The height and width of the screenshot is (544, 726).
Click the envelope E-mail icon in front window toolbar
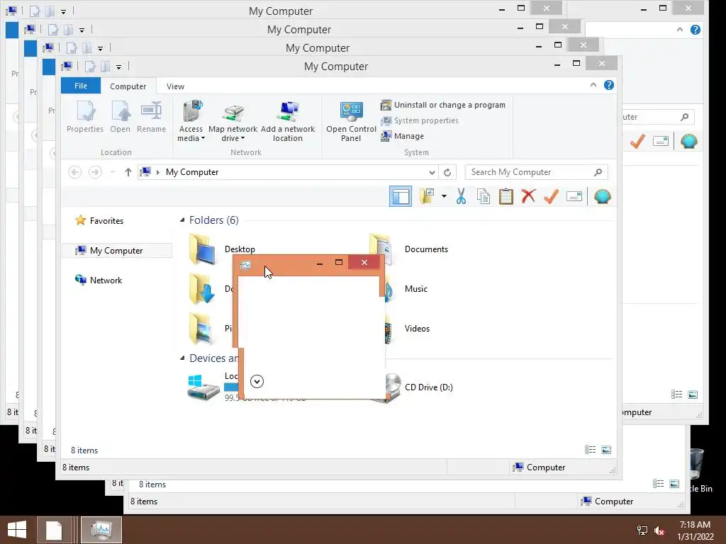click(574, 196)
